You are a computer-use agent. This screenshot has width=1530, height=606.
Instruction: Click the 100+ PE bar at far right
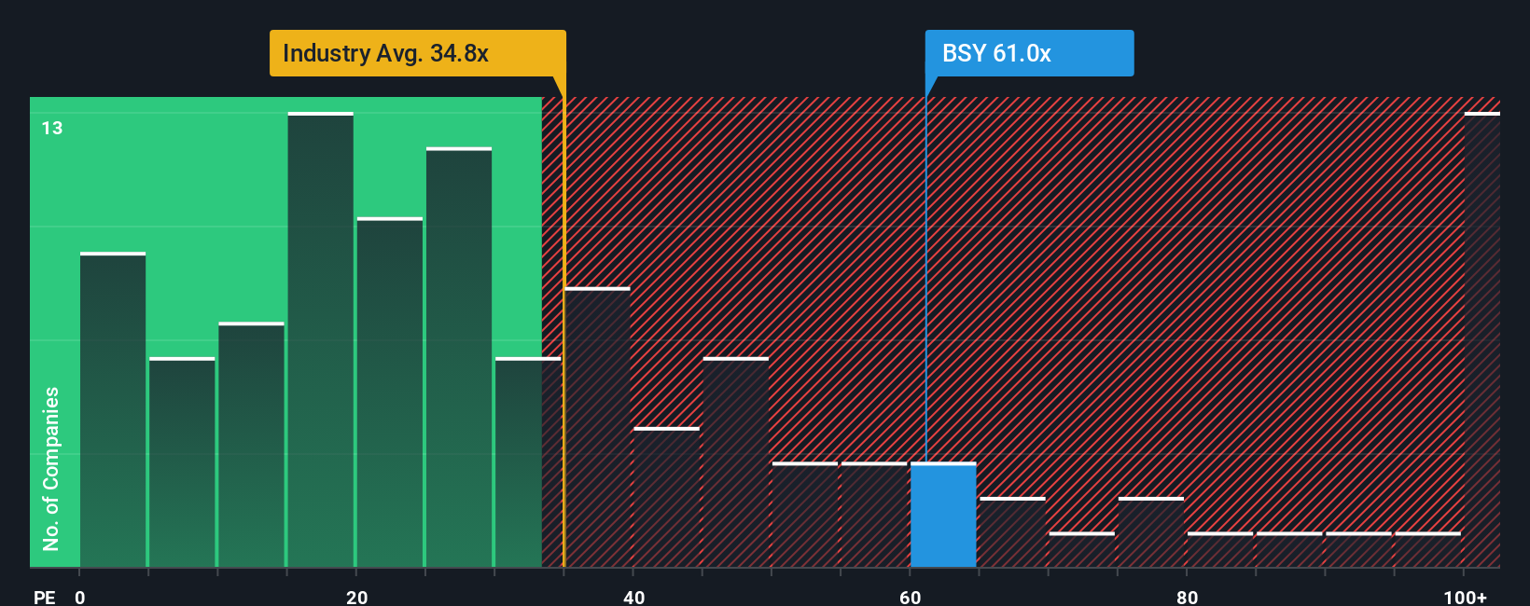(x=1481, y=339)
